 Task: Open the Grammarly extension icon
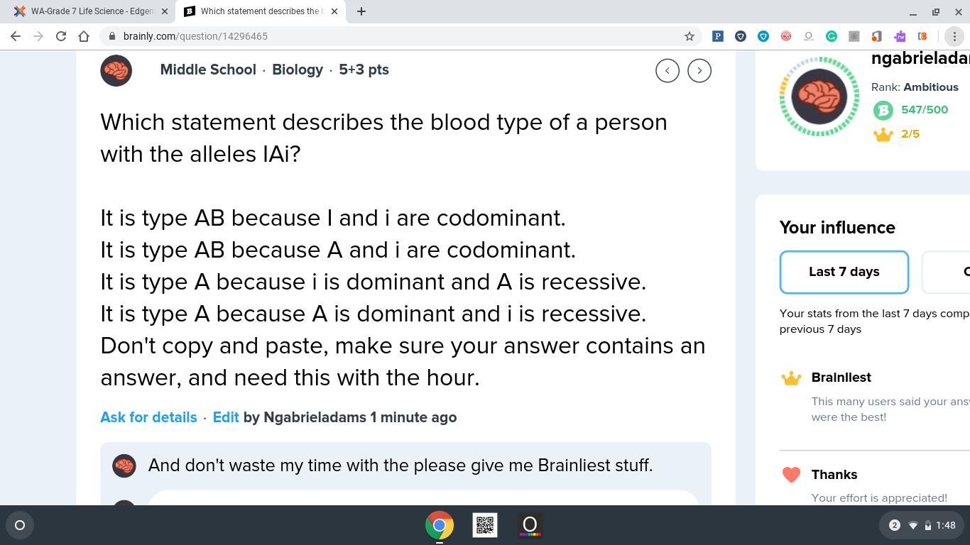[x=831, y=36]
